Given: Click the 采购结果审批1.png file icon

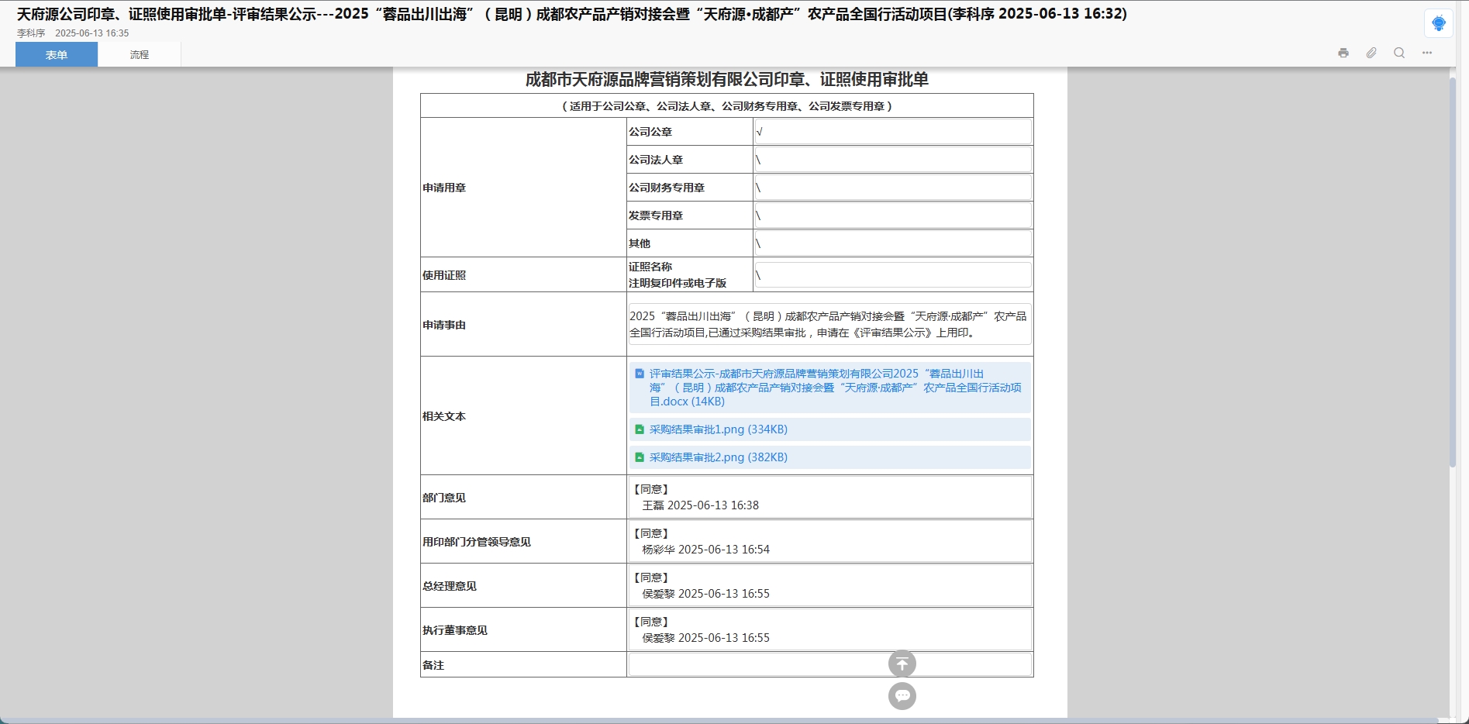Looking at the screenshot, I should tap(640, 429).
